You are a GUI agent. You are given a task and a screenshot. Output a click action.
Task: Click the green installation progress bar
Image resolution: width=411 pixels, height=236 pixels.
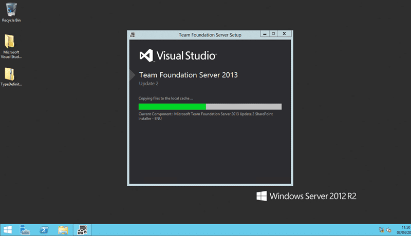coord(210,107)
